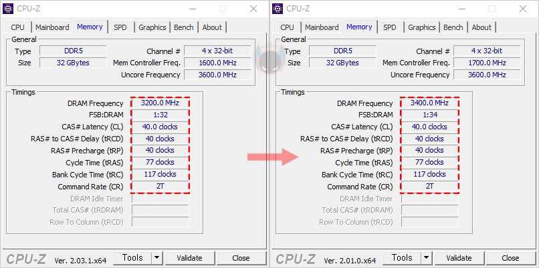Click Command Rate 2T value in right window
The width and height of the screenshot is (539, 268).
click(x=430, y=186)
